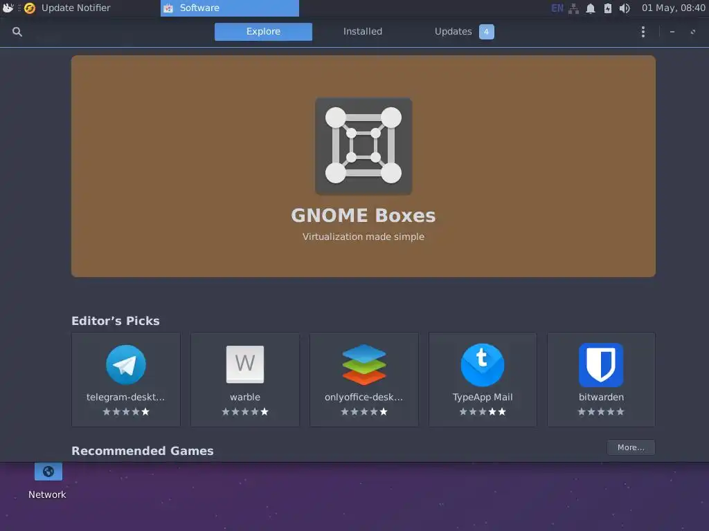Click the Software icon in taskbar button
This screenshot has width=709, height=531.
coord(168,8)
